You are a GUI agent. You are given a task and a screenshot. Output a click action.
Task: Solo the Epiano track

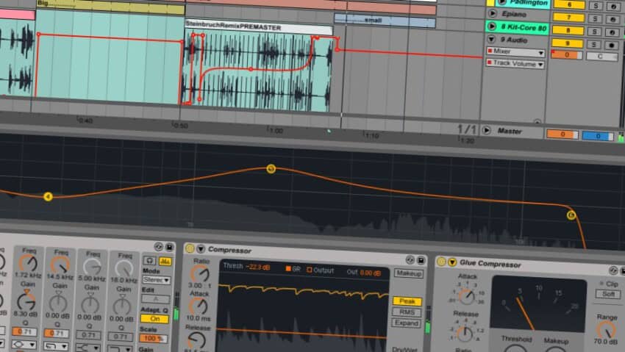pyautogui.click(x=596, y=18)
